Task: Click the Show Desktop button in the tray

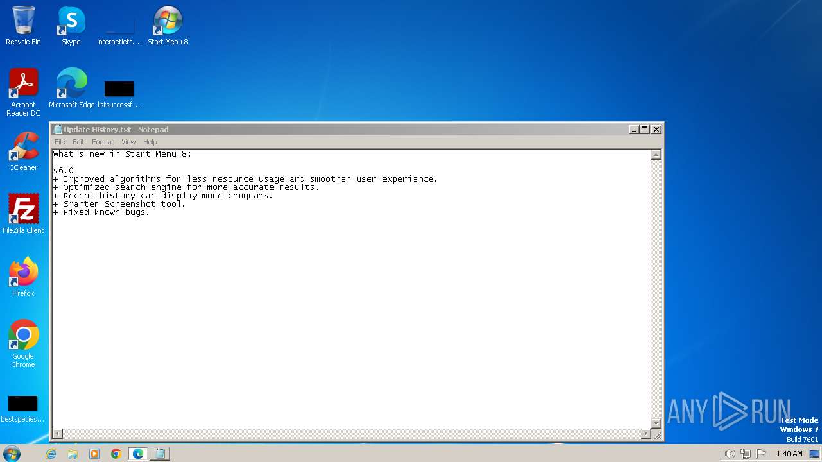Action: point(814,454)
